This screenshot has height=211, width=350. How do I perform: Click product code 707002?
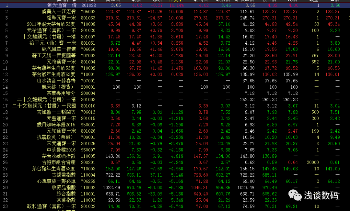(x=88, y=55)
